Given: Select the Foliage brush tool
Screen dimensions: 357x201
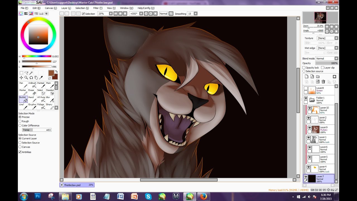Looking at the screenshot, I should [x=41, y=106].
